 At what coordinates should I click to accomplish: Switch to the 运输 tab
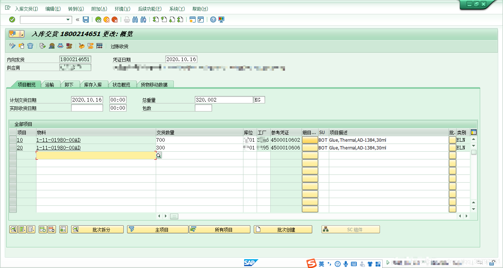tap(50, 85)
